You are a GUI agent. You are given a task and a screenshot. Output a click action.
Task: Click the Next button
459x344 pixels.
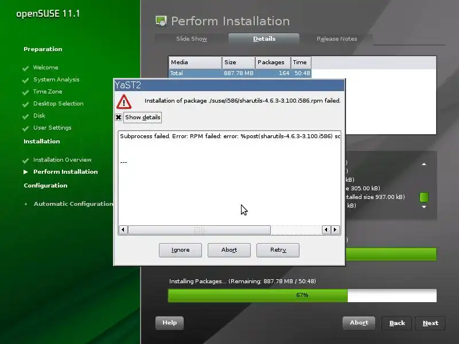(x=430, y=323)
